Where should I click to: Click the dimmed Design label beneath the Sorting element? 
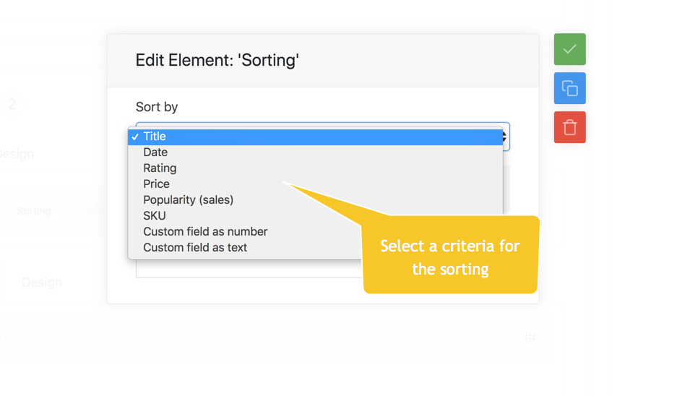[41, 283]
